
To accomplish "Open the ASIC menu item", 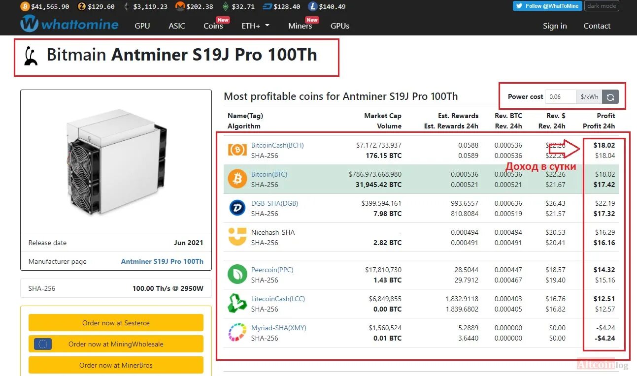I will 177,26.
